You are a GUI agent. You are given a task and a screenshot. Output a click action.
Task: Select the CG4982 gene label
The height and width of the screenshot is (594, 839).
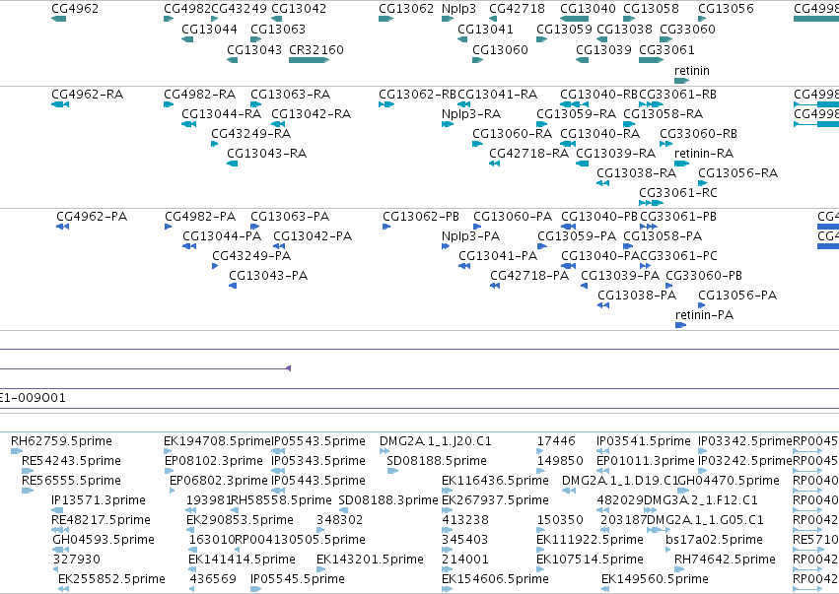[x=187, y=9]
